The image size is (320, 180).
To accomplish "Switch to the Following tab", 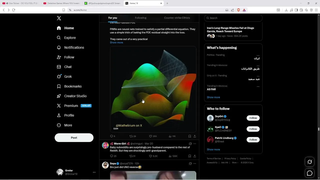I will (140, 18).
